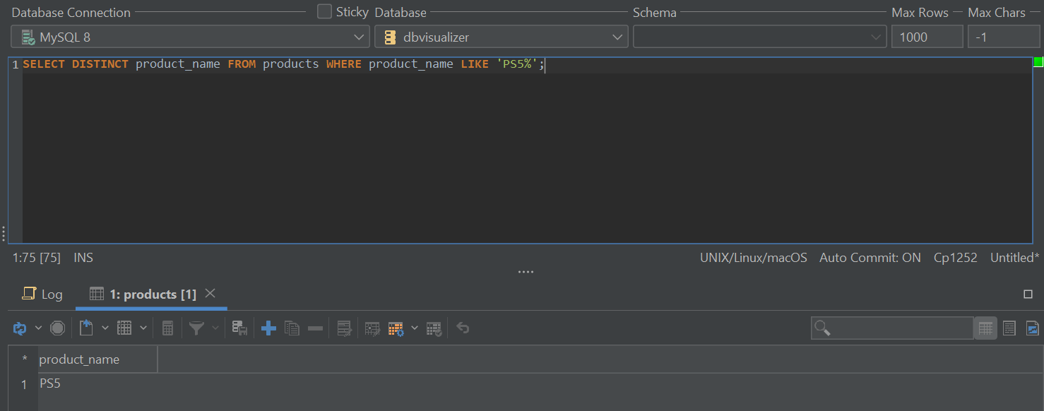This screenshot has width=1044, height=411.
Task: Close the products results tab
Action: click(x=210, y=293)
